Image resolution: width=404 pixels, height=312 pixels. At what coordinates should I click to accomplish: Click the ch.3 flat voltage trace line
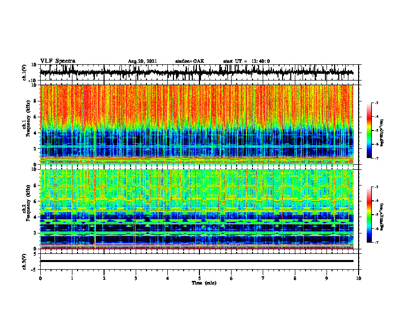pos(197,261)
